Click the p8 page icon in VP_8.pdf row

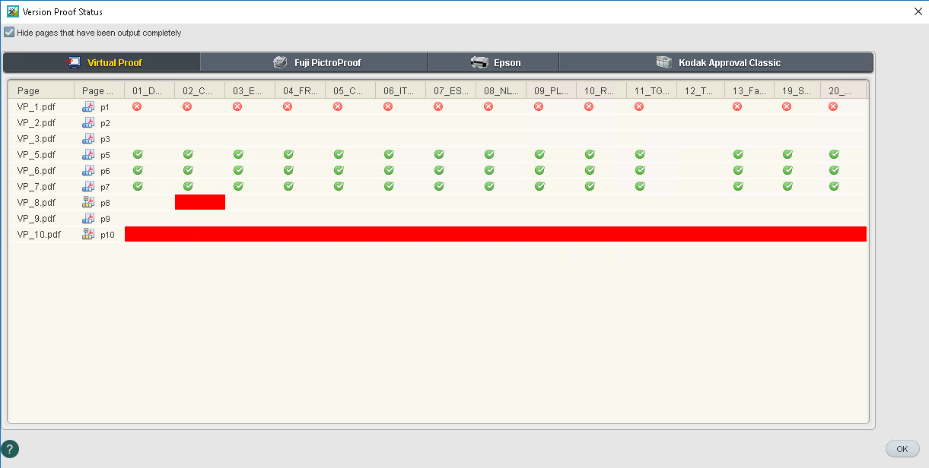(88, 203)
